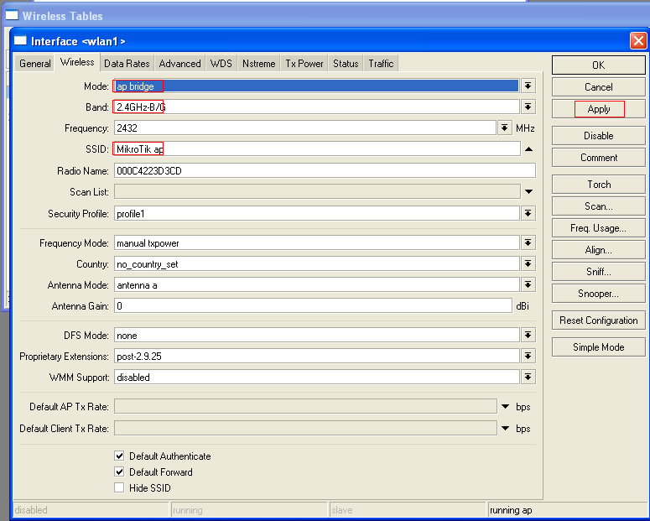Open Freq. Usage... tool

click(x=598, y=228)
